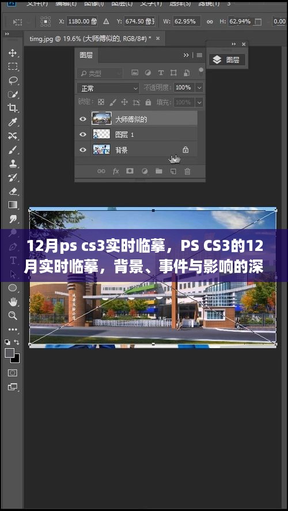Select the Eraser tool
Screen dimensions: 288x511
[x=13, y=191]
